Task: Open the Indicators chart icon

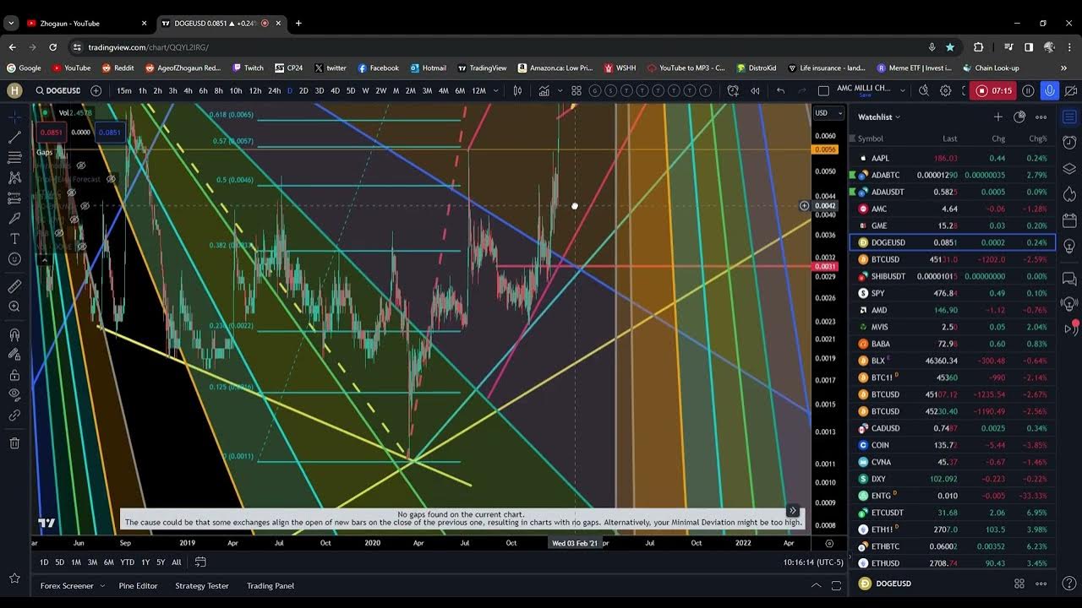Action: click(x=544, y=90)
